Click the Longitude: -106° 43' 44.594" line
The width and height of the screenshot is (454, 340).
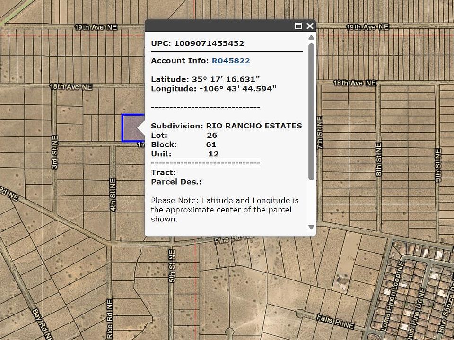tap(214, 89)
